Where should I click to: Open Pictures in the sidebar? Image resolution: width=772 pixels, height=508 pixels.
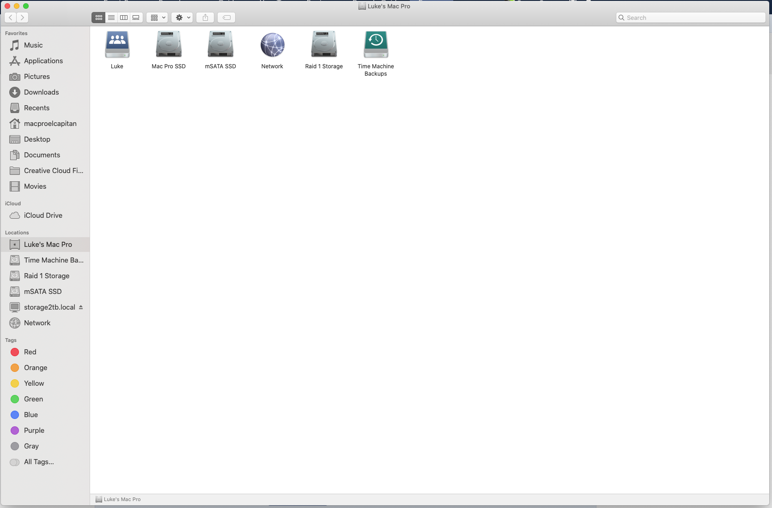click(x=45, y=77)
